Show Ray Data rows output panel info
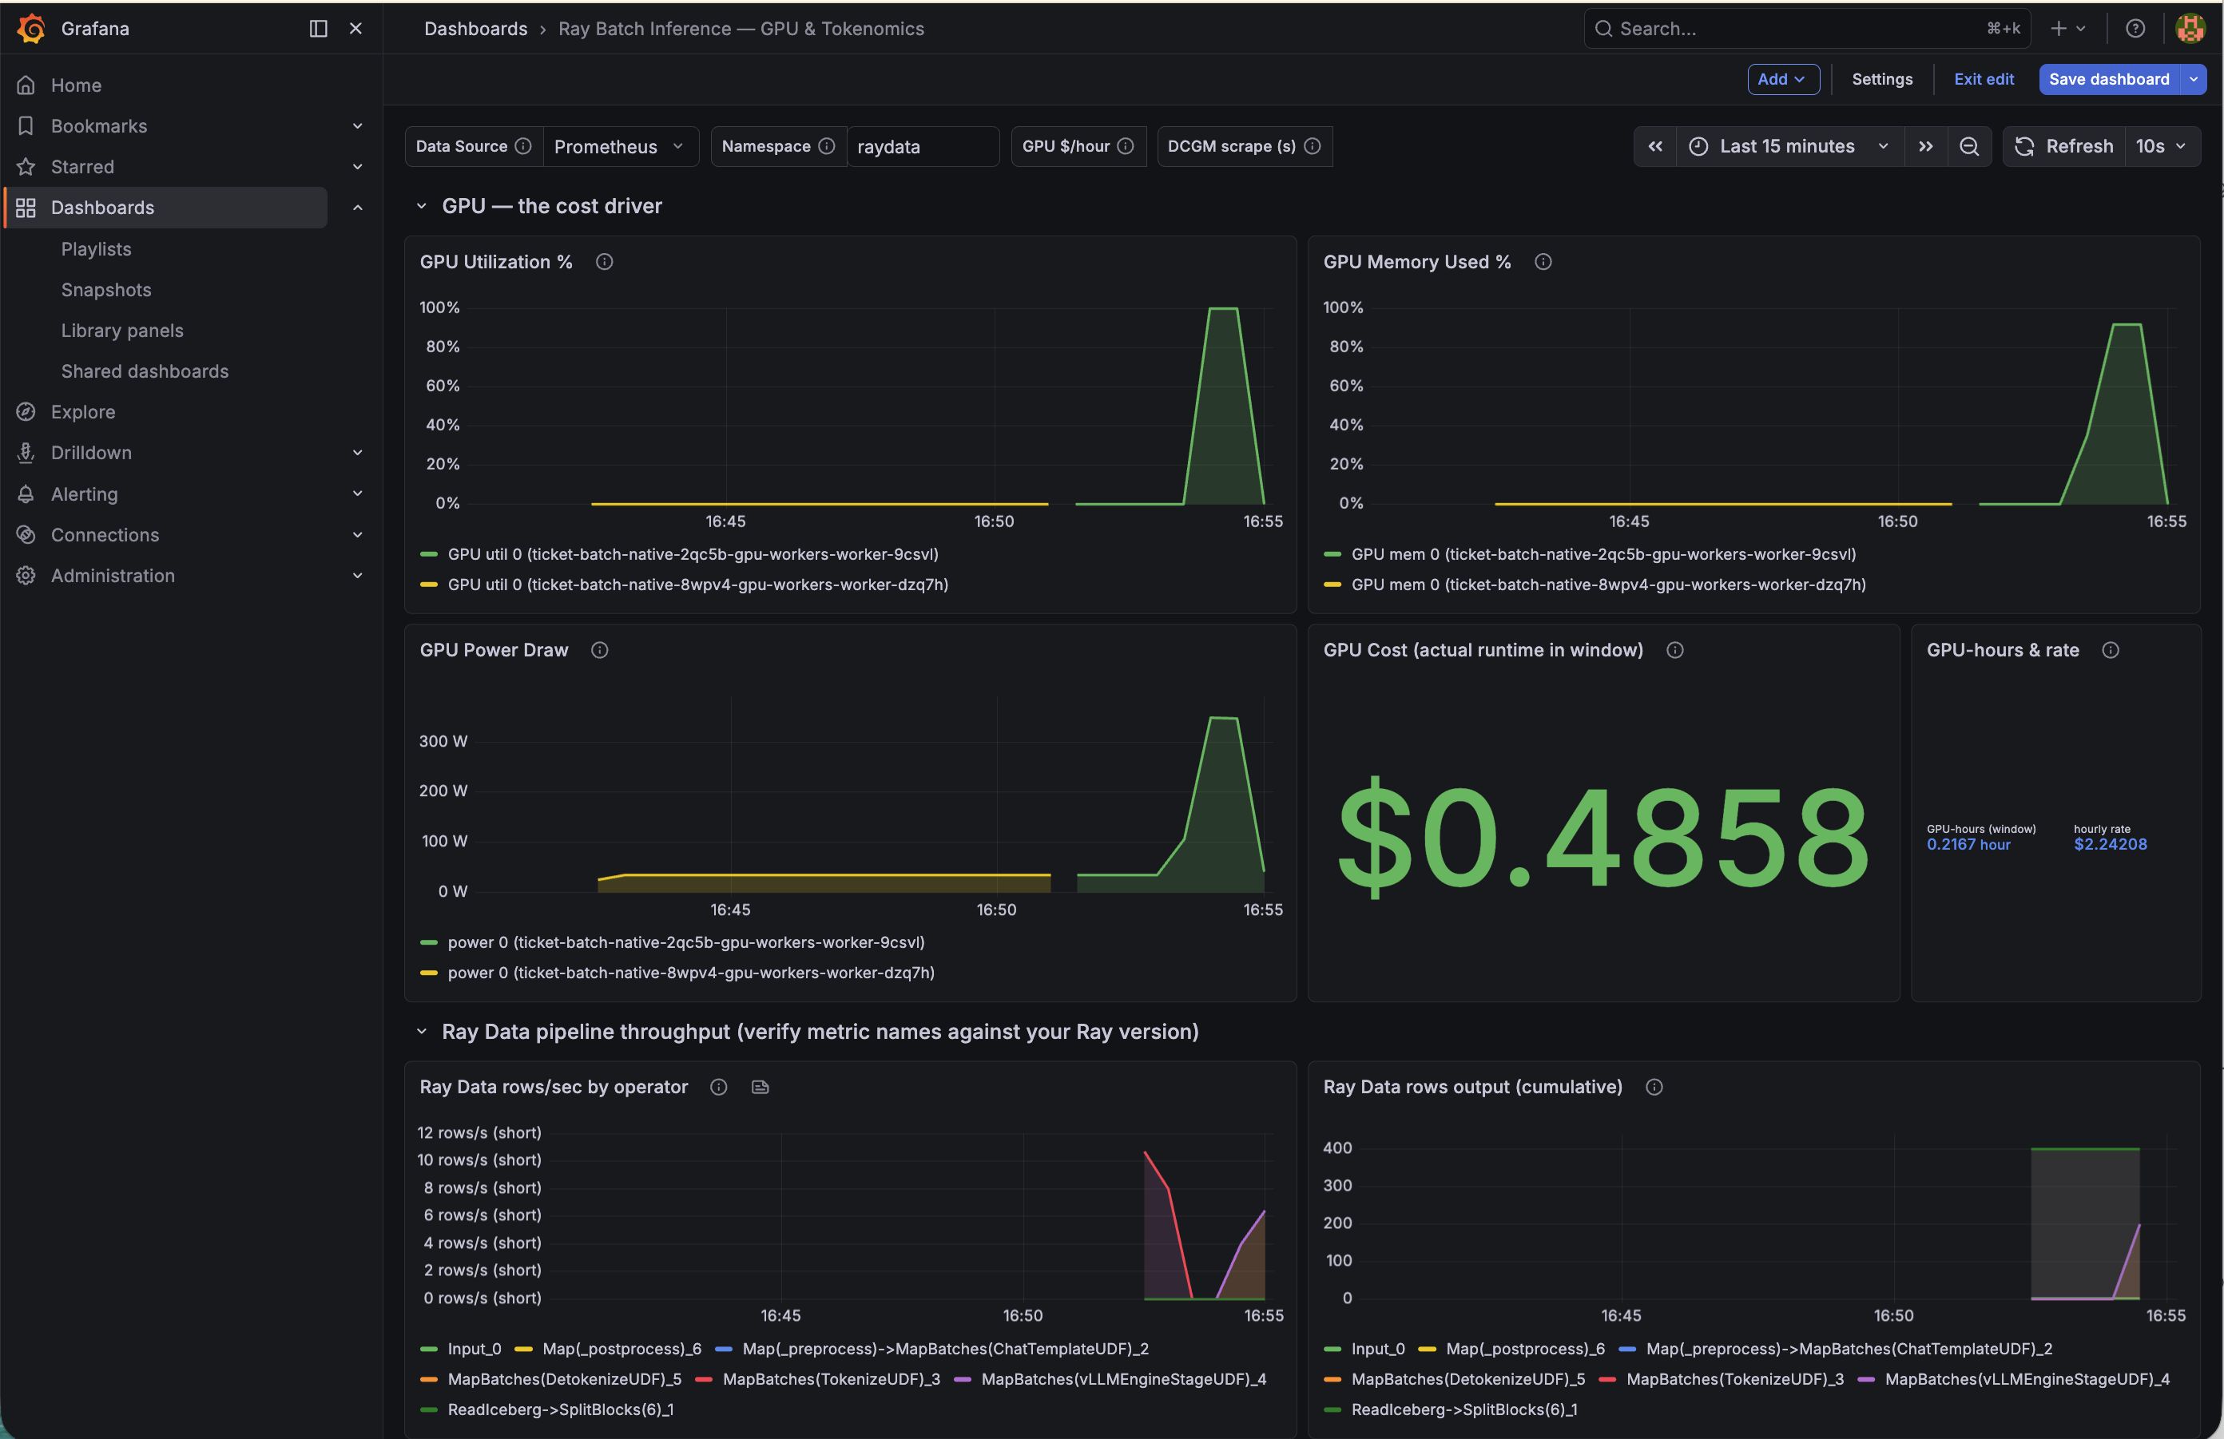2224x1439 pixels. 1654,1088
